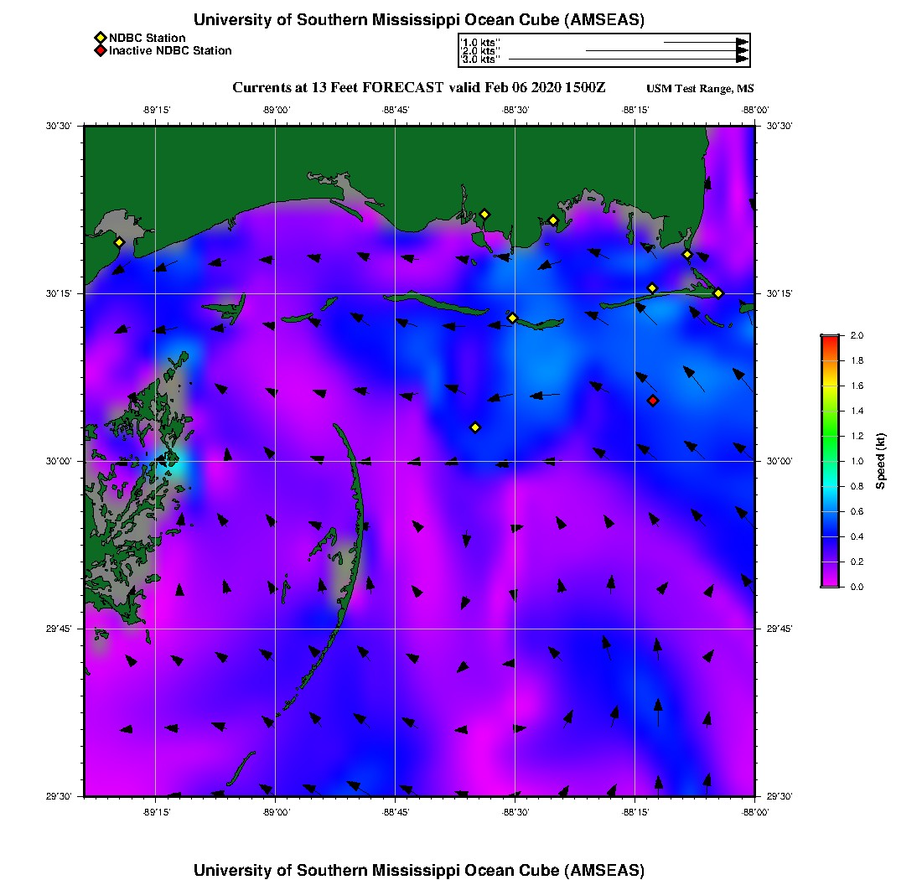Click the -88°30' label on the top axis

[x=515, y=110]
